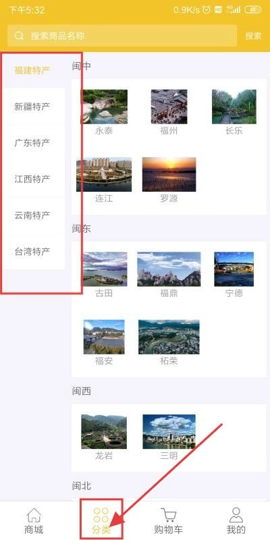The image size is (270, 540).
Task: Select 新疆特产 in the sidebar
Action: tap(32, 107)
